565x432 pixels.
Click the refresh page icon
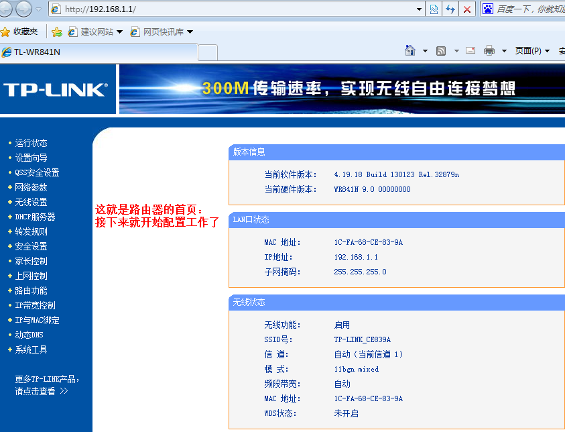(x=450, y=9)
